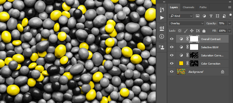Open the Overlay blend mode dropdown
This screenshot has width=233, height=103.
(x=186, y=23)
